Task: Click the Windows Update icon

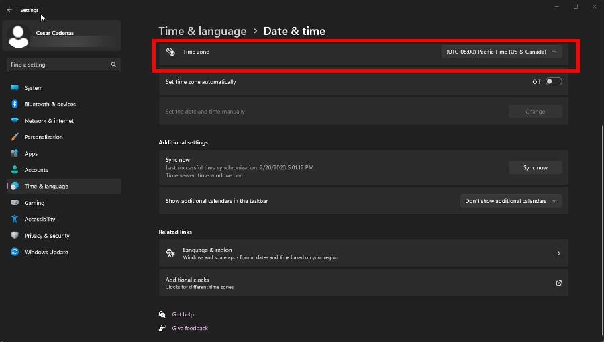Action: 15,252
